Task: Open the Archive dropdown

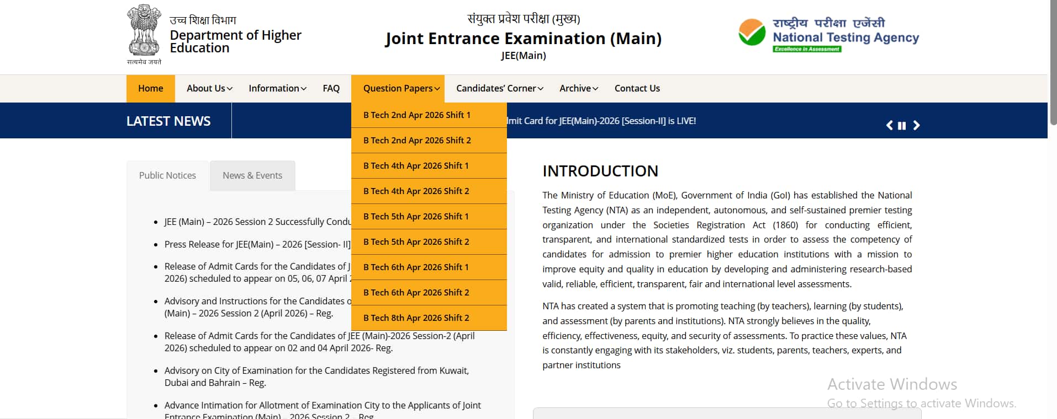Action: (578, 88)
